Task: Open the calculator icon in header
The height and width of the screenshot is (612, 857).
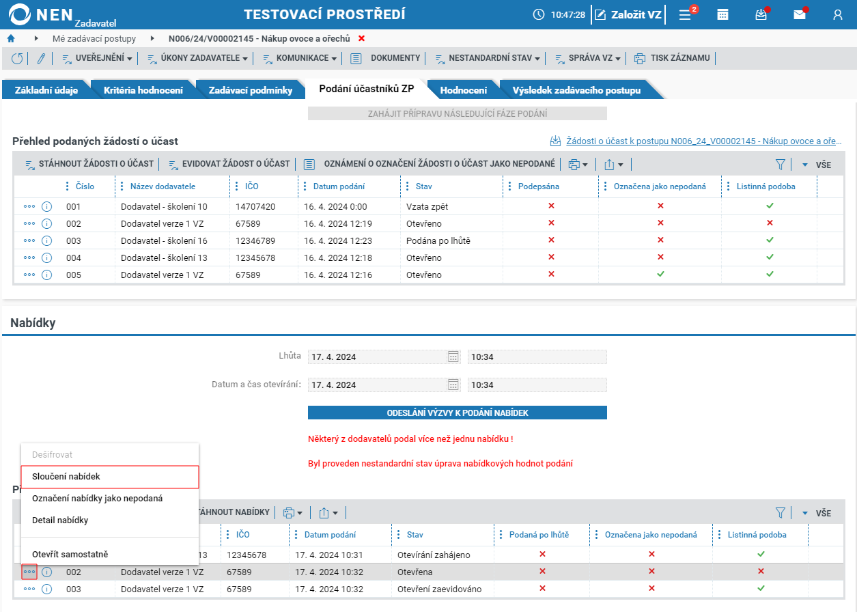Action: click(x=722, y=14)
